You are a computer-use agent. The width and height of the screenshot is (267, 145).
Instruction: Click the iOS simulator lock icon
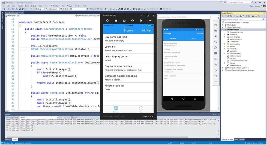coord(116,21)
